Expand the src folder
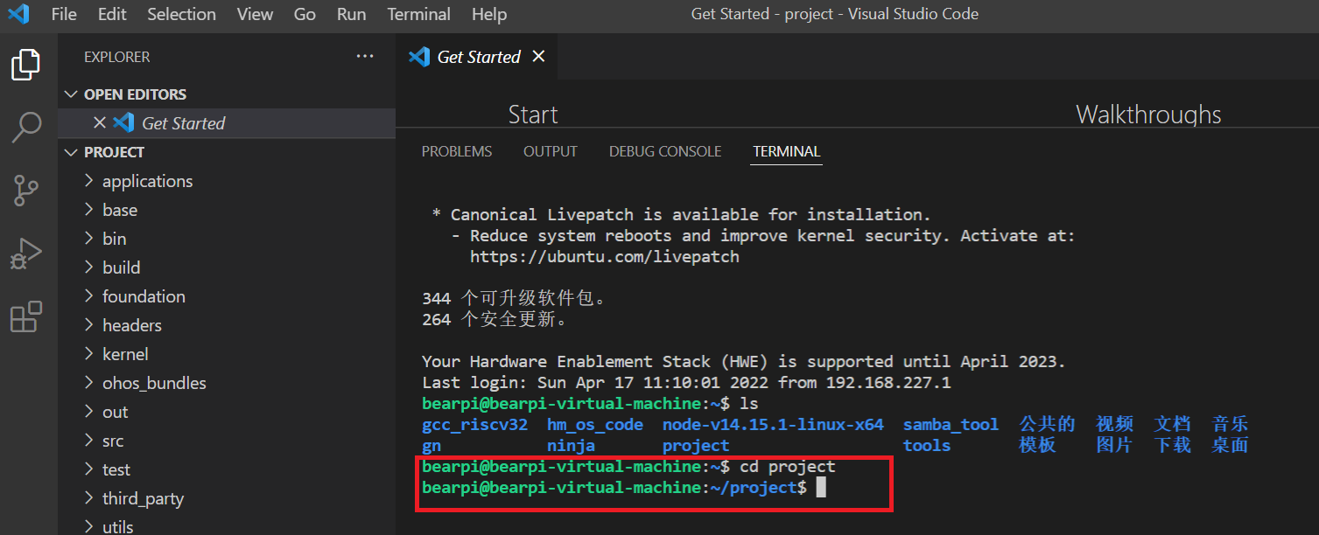Image resolution: width=1319 pixels, height=535 pixels. pyautogui.click(x=227, y=441)
